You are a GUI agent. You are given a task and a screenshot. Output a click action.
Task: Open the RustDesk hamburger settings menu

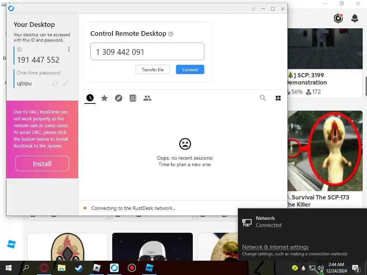pos(253,9)
